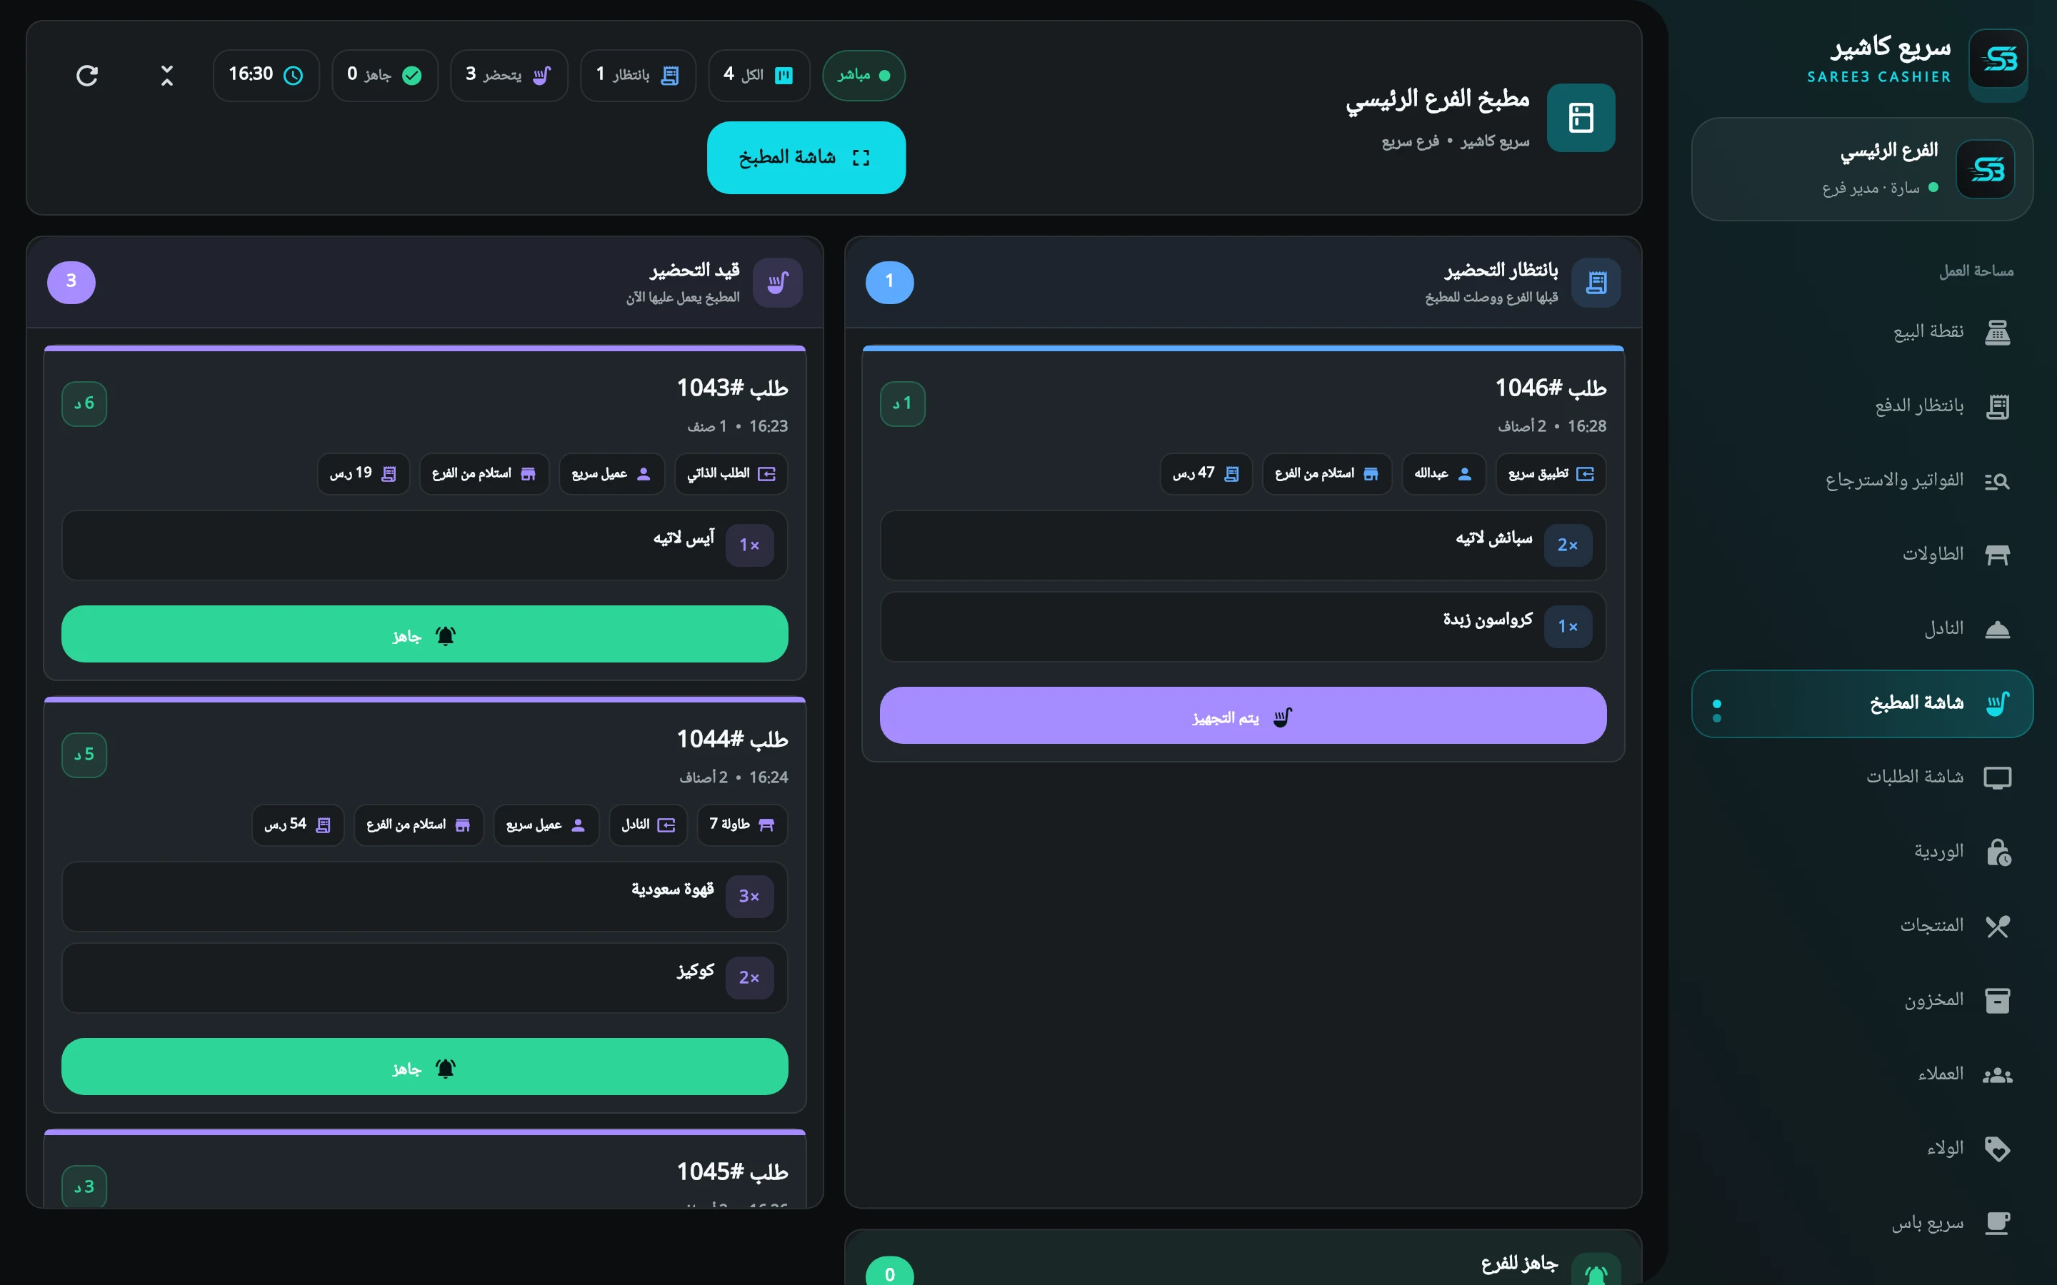Screen dimensions: 2057x1285
Task: Click the الطلب الذاتي tag on order #1043
Action: tap(731, 473)
